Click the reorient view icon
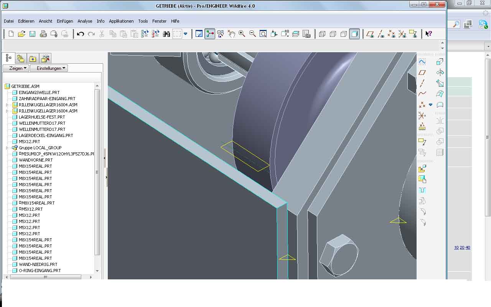The image size is (491, 307). pyautogui.click(x=274, y=34)
